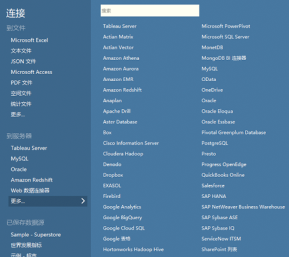Expand the highlighted 更多... server list

tap(48, 201)
